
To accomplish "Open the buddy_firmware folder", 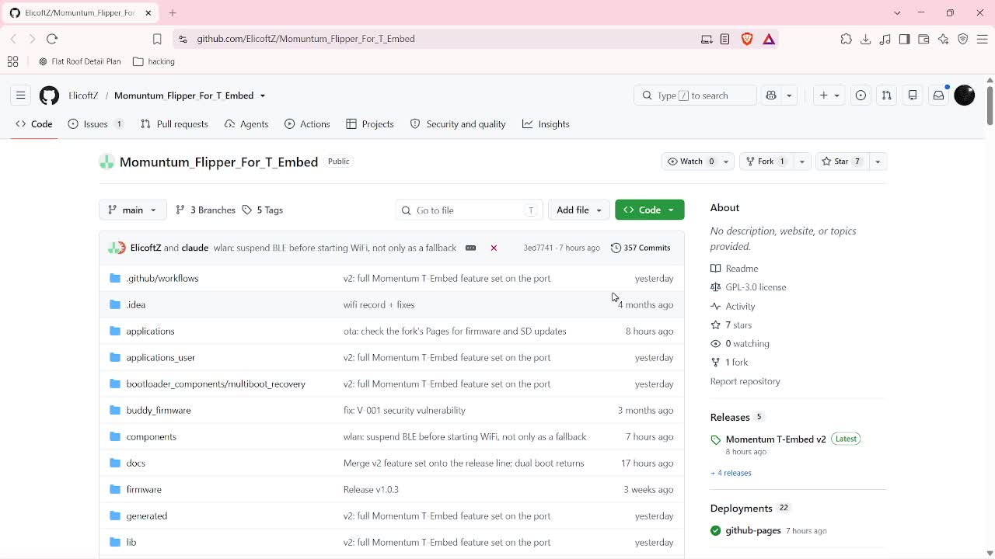I will tap(159, 411).
